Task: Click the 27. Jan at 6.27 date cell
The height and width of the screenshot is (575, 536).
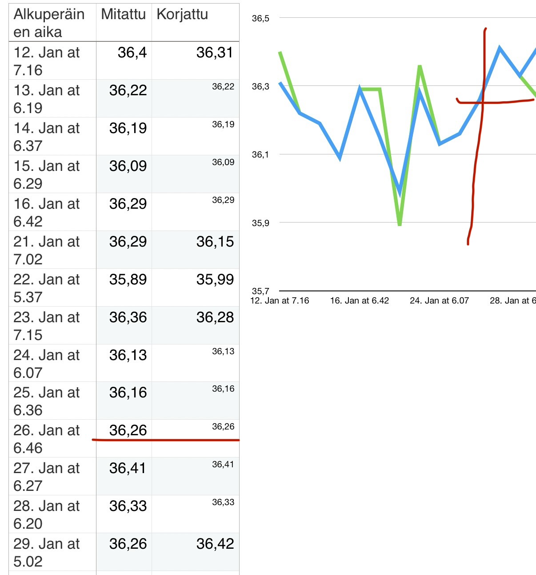Action: point(52,477)
